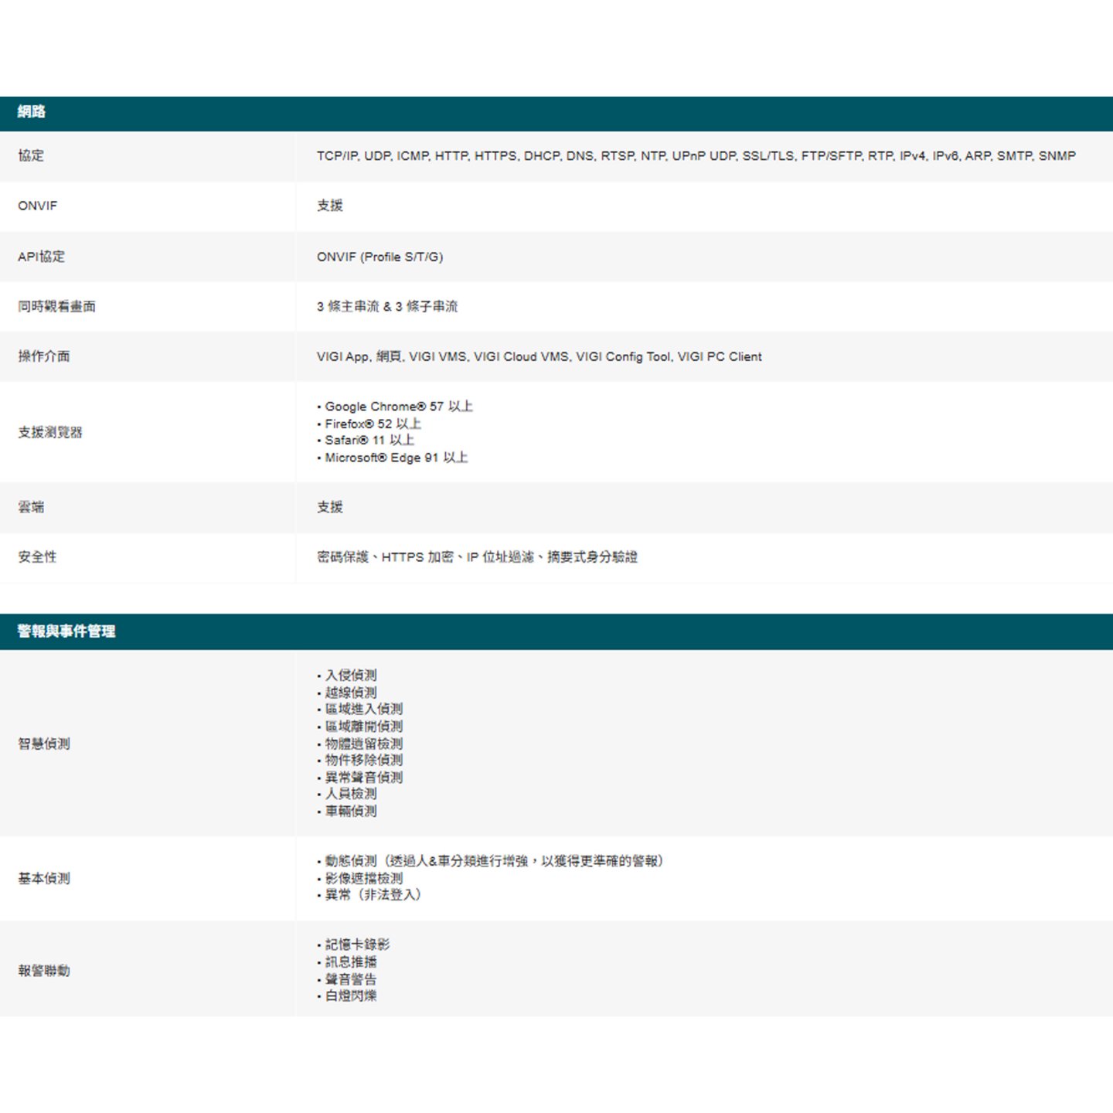The height and width of the screenshot is (1113, 1113).
Task: Select the 入侵偵測 list item
Action: click(351, 676)
